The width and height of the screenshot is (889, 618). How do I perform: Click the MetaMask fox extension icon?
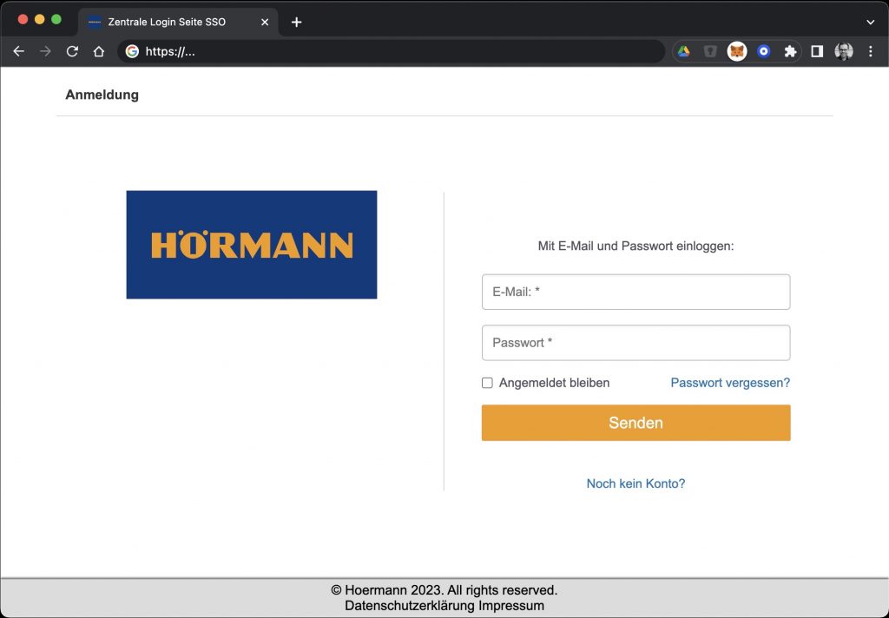(x=737, y=51)
